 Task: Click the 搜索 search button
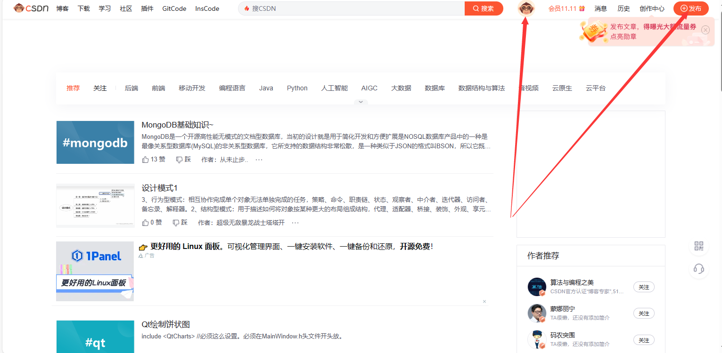(x=484, y=8)
